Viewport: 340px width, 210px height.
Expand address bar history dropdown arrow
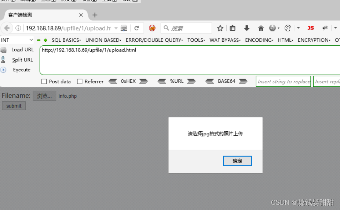[x=116, y=28]
